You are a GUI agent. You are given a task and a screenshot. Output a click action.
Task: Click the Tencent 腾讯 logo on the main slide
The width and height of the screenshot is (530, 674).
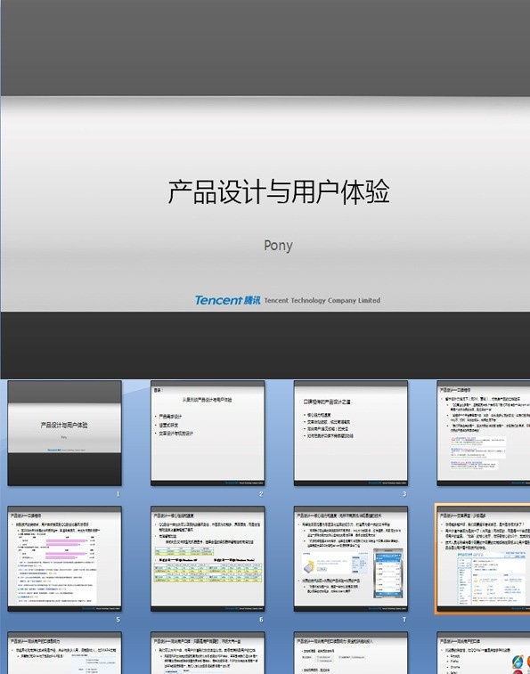pos(227,300)
